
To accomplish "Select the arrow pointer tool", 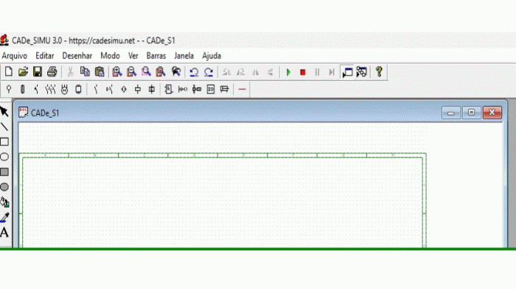I will pos(4,112).
